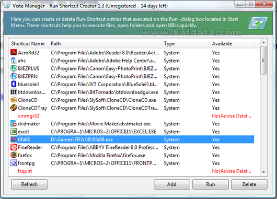Select the FineReader icon
The width and height of the screenshot is (277, 199).
click(14, 147)
